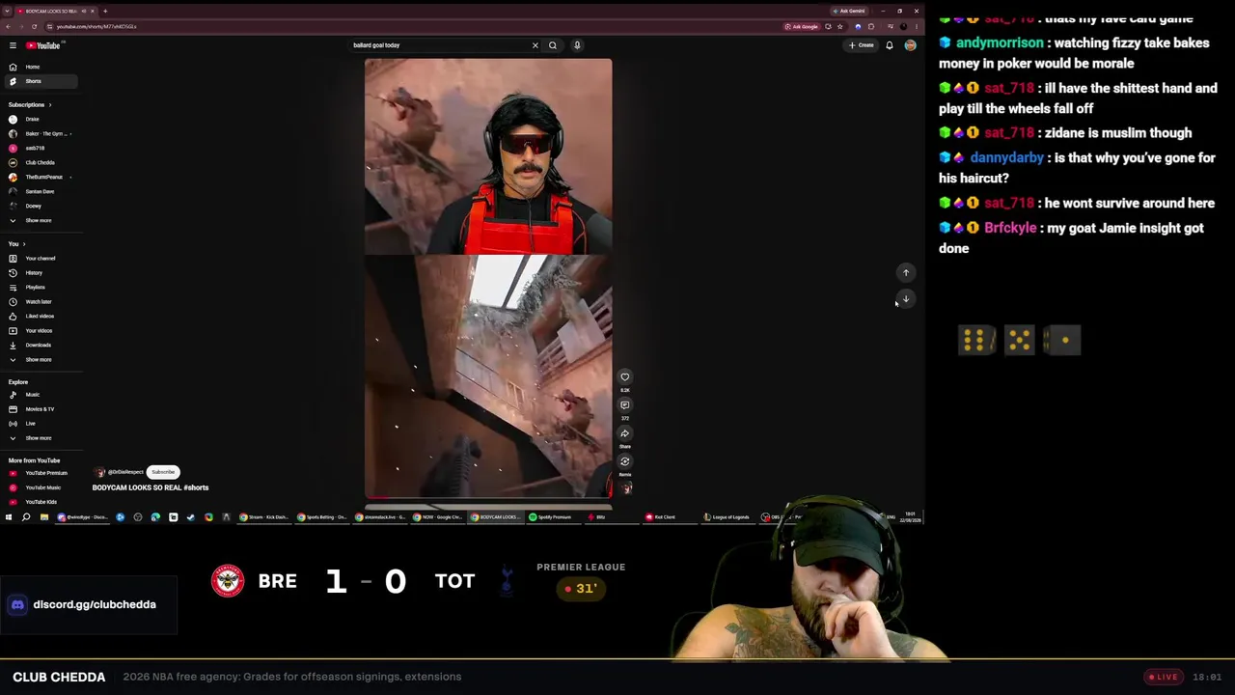Go to the previous Short
This screenshot has width=1235, height=695.
coord(906,273)
